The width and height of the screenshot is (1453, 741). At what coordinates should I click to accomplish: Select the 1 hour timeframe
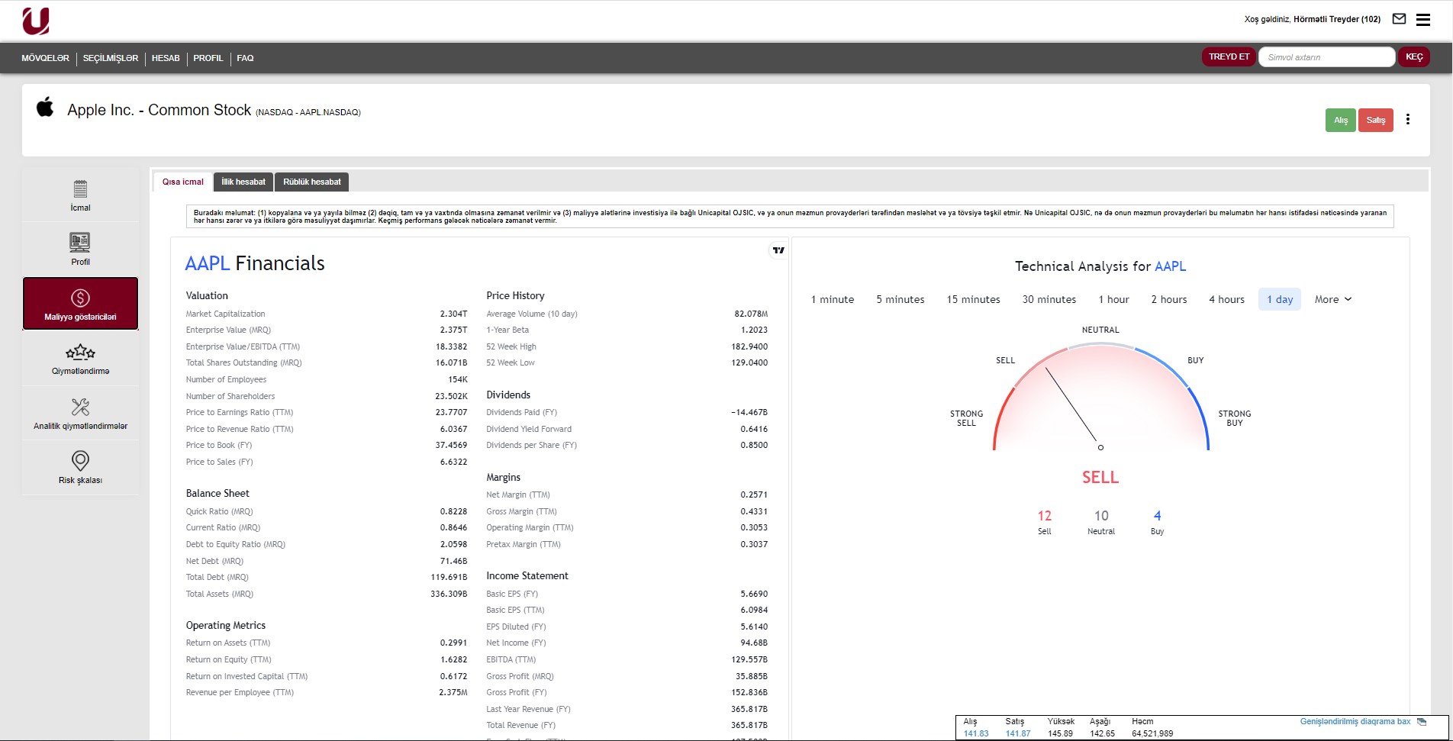click(x=1113, y=300)
